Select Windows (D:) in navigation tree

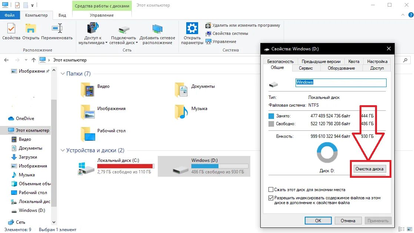[28, 210]
